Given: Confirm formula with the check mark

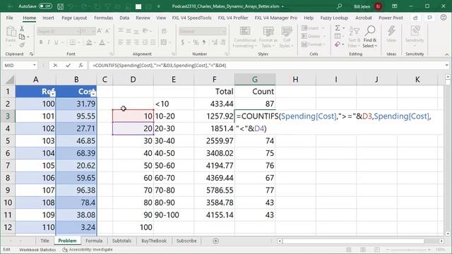Looking at the screenshot, I should [68, 66].
